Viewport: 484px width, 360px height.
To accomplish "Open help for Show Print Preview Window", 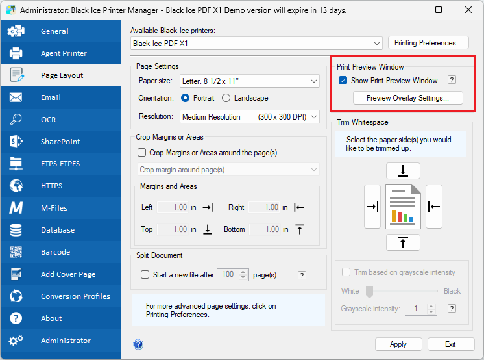I will coord(452,81).
